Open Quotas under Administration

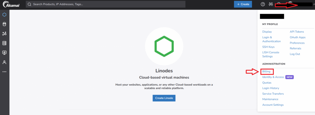[267, 83]
